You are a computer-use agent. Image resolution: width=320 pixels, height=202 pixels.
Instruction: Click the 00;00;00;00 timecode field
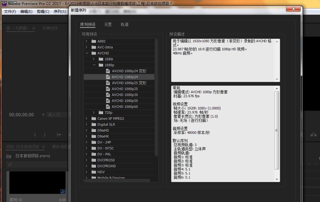click(21, 114)
